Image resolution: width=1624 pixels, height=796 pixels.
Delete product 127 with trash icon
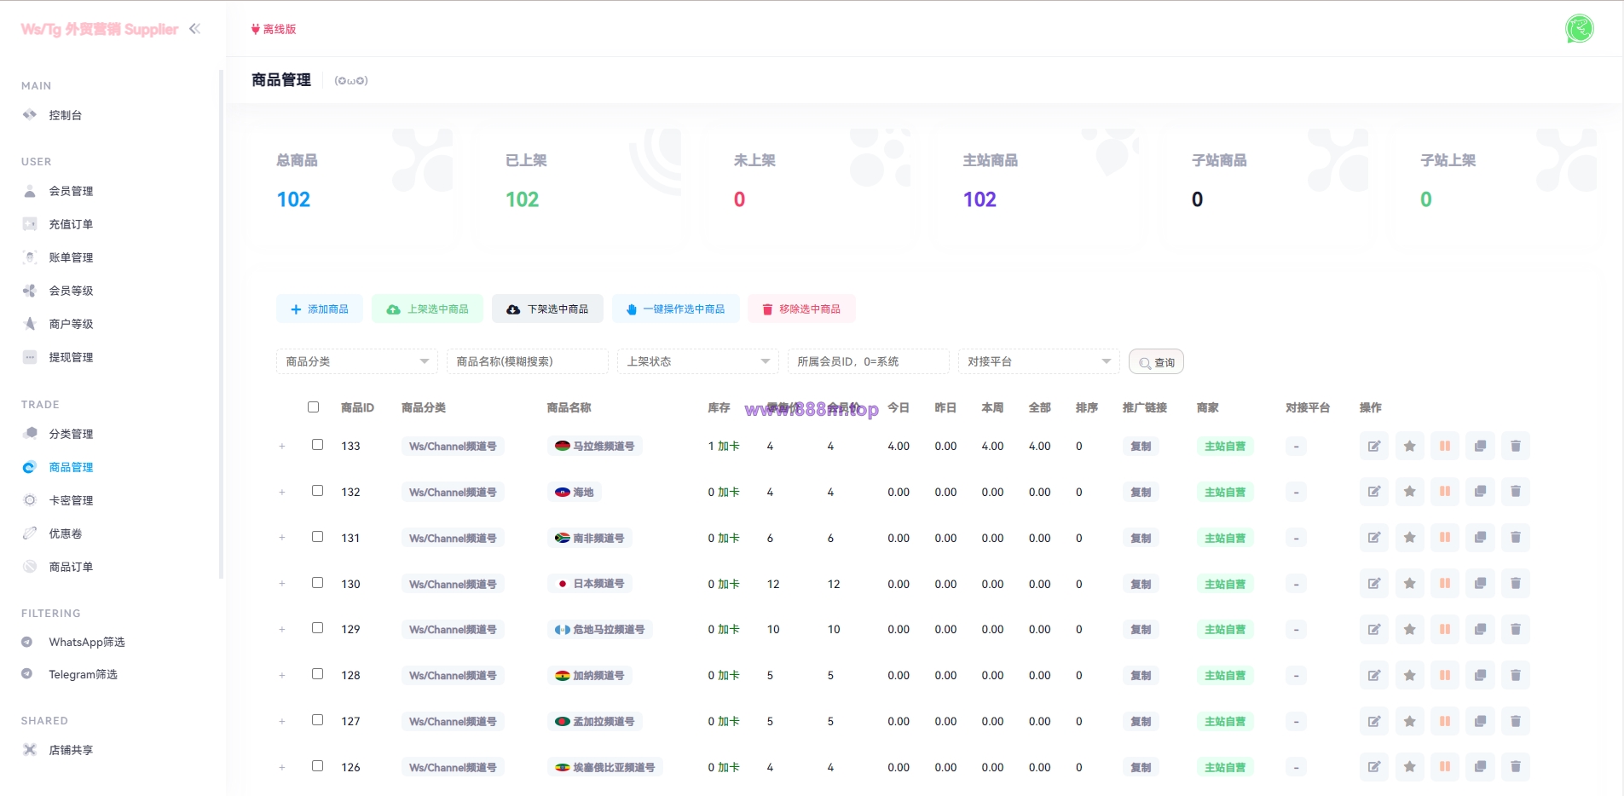pyautogui.click(x=1516, y=721)
